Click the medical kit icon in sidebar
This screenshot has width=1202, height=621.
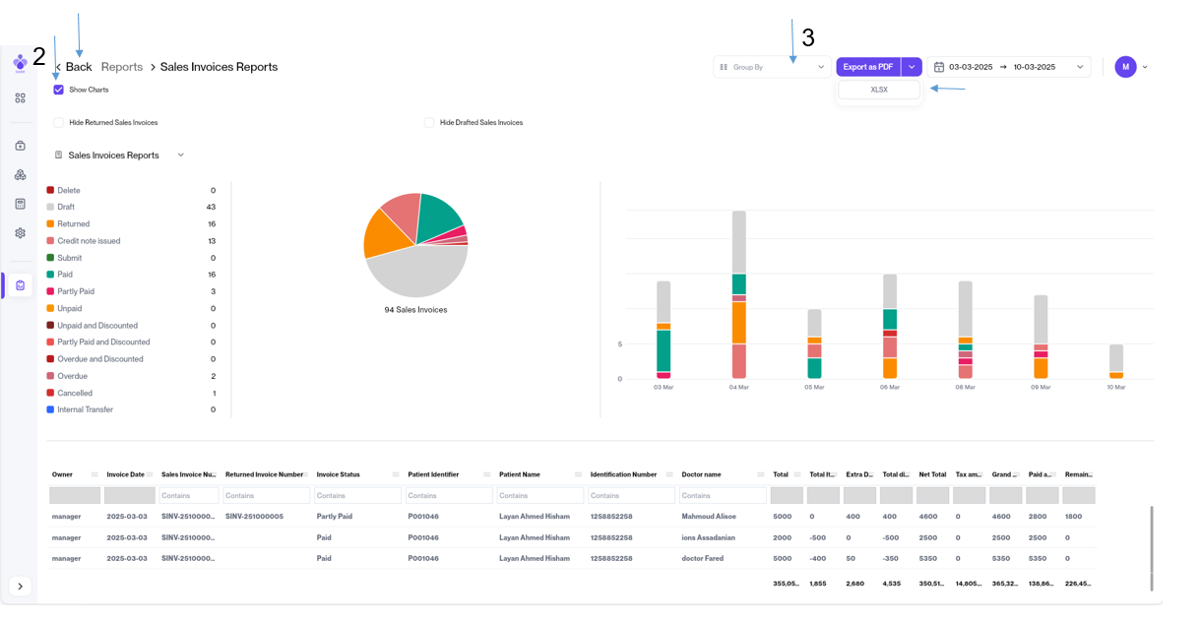click(20, 146)
